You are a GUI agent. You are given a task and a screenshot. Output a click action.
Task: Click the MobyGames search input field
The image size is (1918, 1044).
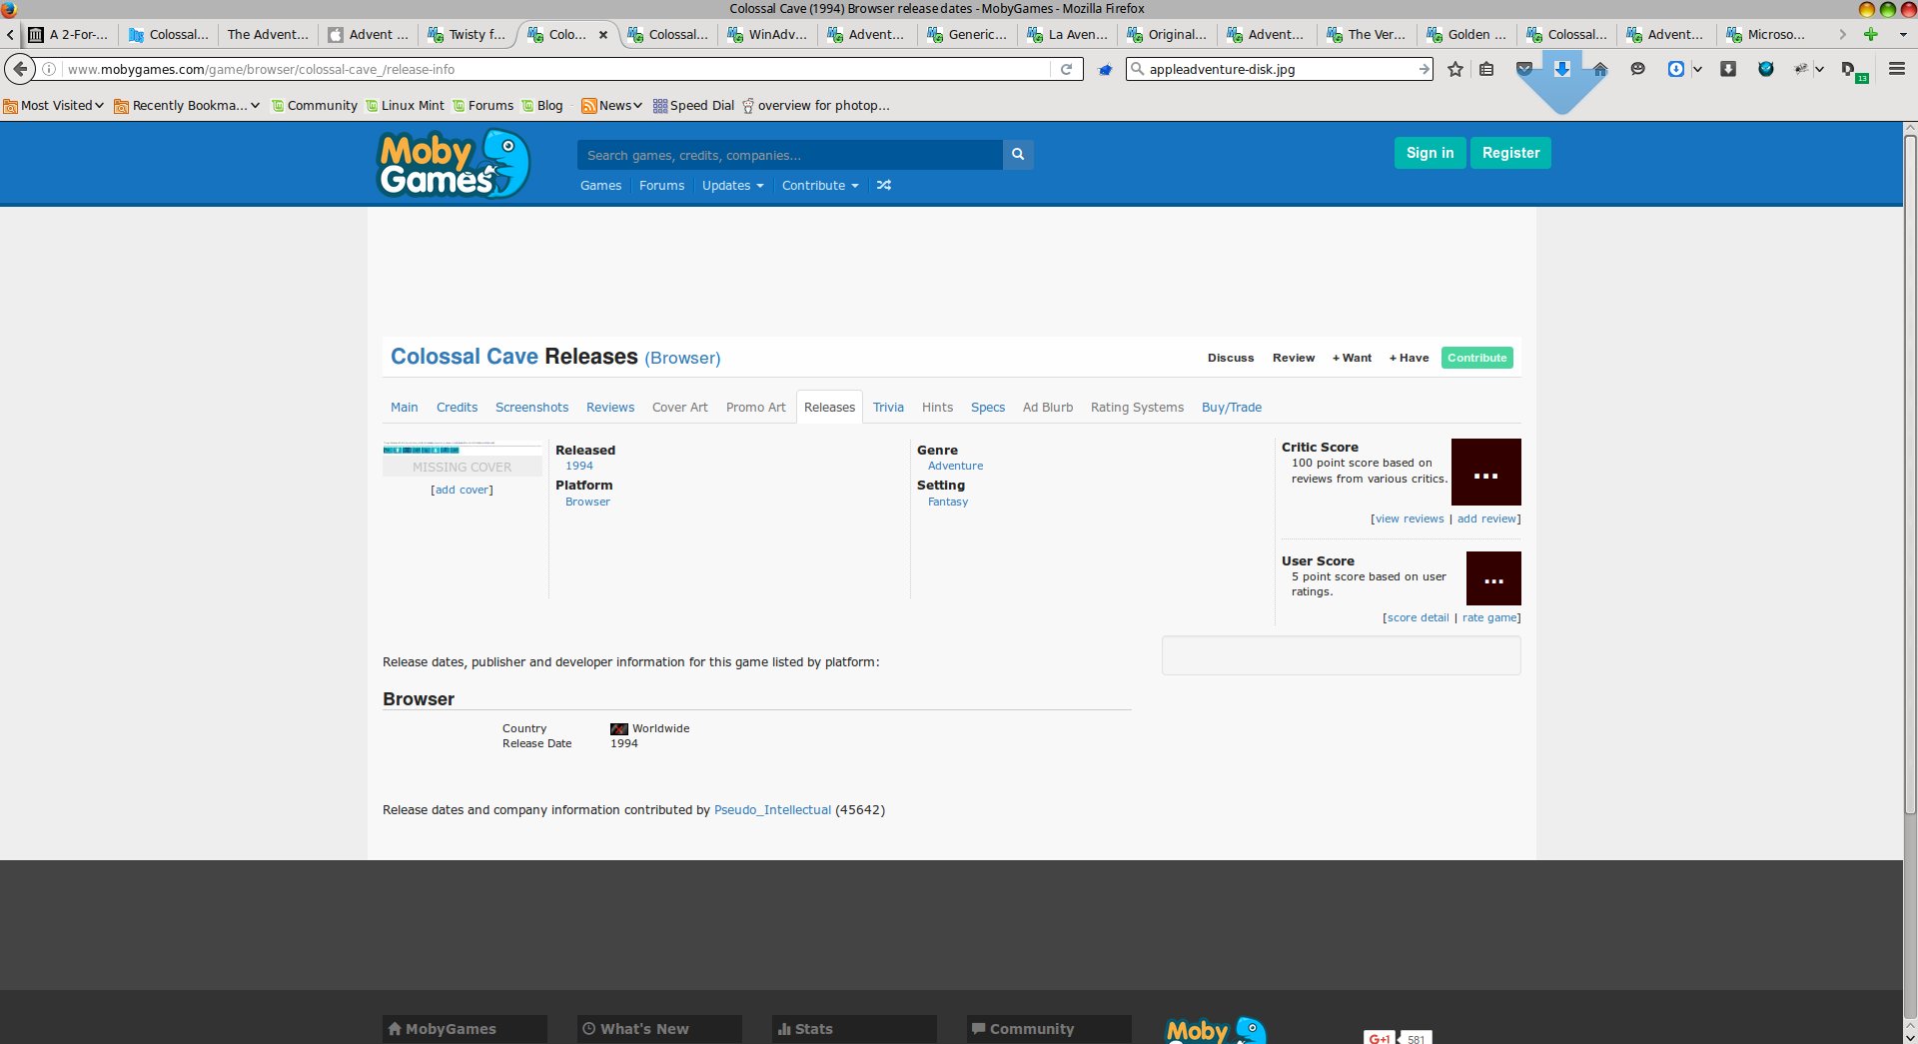[789, 155]
